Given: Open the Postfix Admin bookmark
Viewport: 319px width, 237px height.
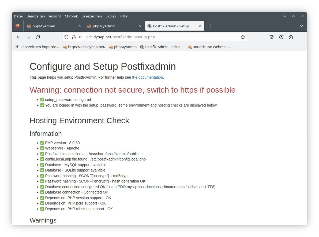Looking at the screenshot, I should (162, 47).
